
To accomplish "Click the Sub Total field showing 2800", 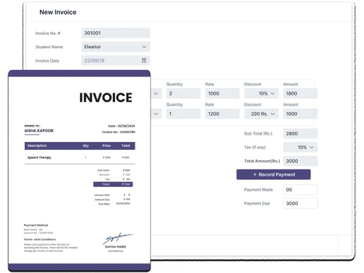I will coord(300,133).
